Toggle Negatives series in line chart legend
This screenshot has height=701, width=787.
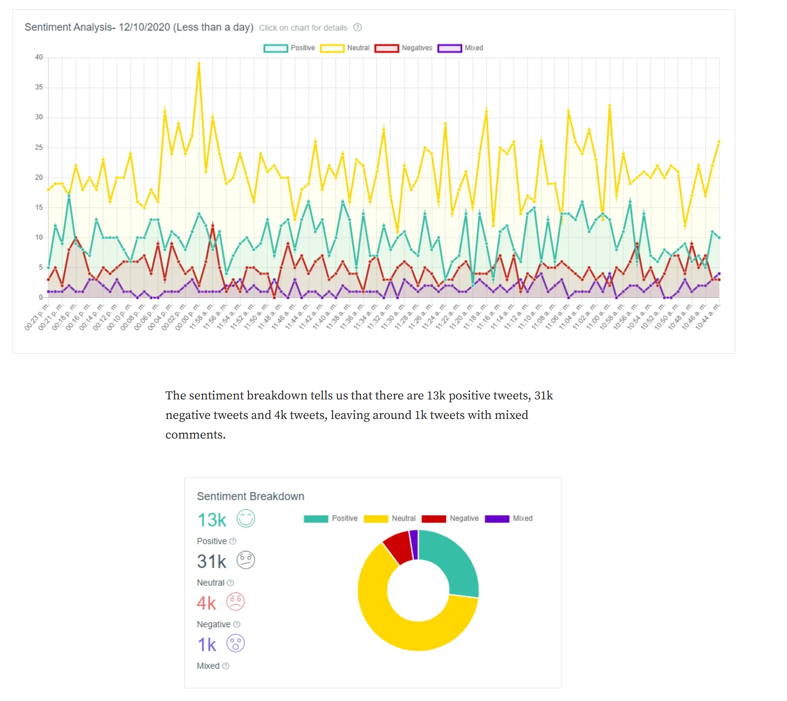pyautogui.click(x=404, y=48)
